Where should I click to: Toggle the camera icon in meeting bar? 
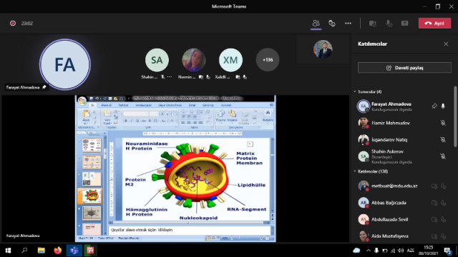[373, 24]
